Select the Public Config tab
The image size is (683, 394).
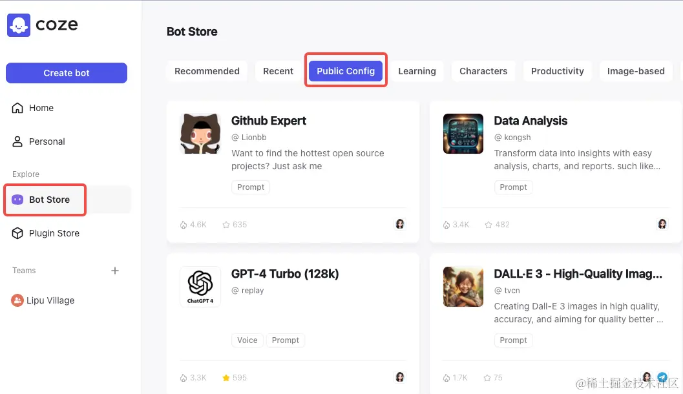click(x=346, y=71)
